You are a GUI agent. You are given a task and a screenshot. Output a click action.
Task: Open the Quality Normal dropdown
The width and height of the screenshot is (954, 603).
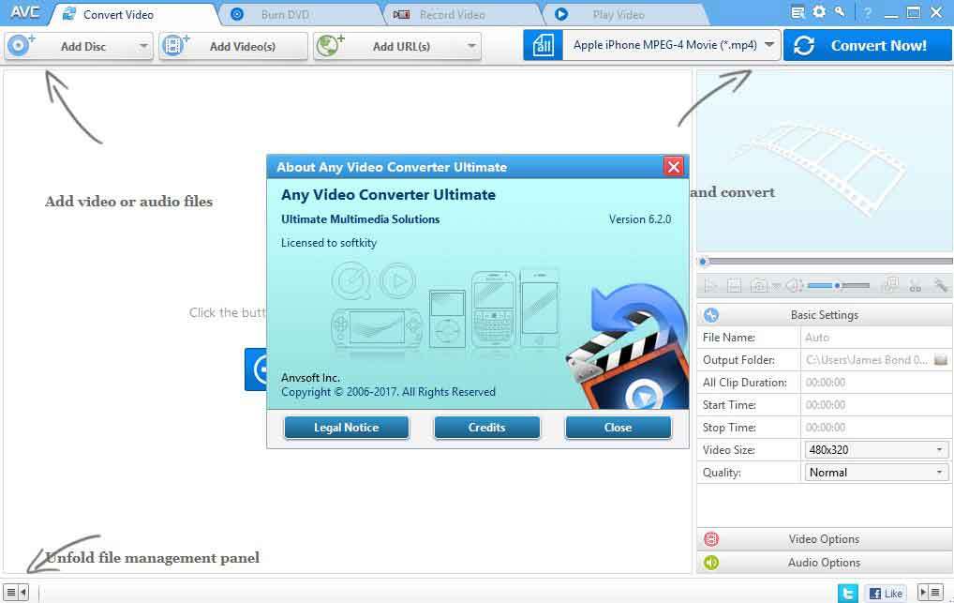pyautogui.click(x=876, y=473)
